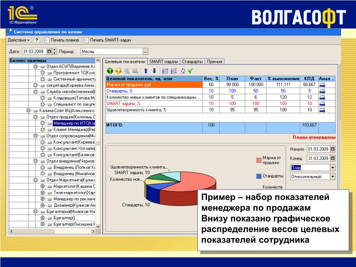Expand the Программист 1С tree node

[42, 73]
